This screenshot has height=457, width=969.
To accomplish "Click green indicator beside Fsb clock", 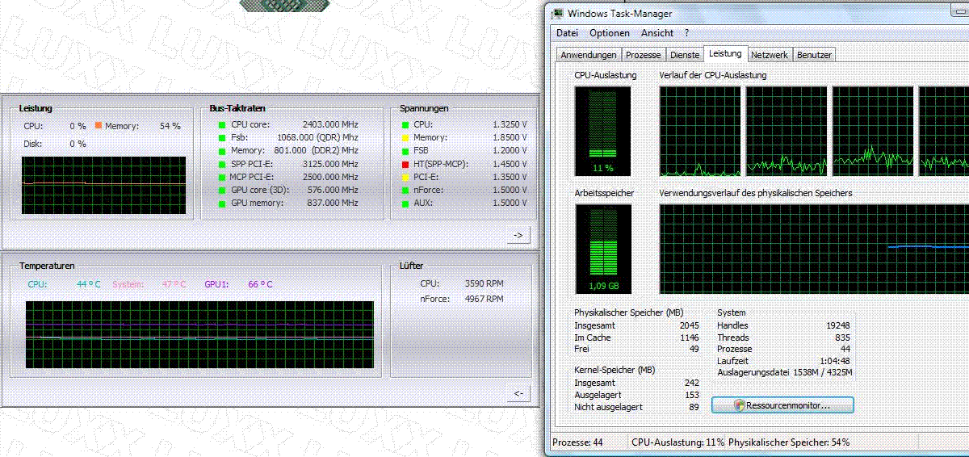I will coord(222,138).
